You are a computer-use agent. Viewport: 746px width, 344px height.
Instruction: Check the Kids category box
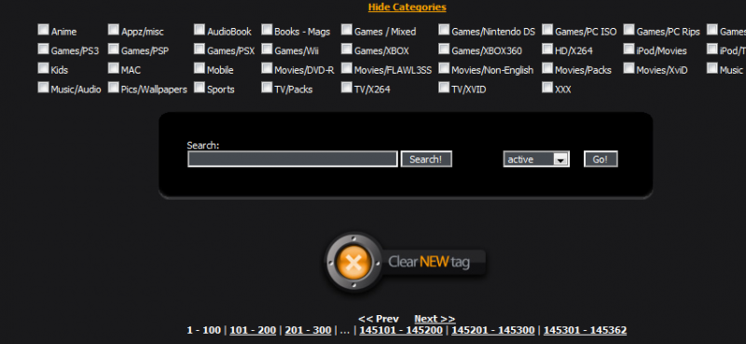point(43,68)
